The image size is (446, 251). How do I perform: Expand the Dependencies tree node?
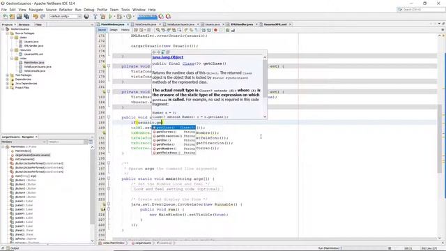coord(8,79)
